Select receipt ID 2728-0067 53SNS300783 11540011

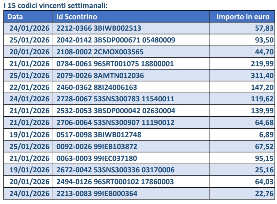point(115,99)
